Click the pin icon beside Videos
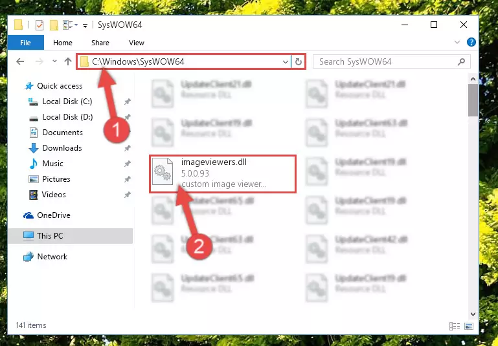The image size is (498, 346). 128,195
